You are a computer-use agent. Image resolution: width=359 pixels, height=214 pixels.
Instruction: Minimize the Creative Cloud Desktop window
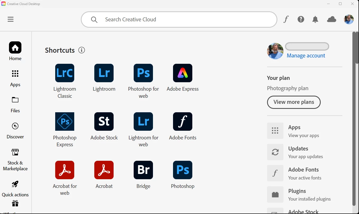328,4
